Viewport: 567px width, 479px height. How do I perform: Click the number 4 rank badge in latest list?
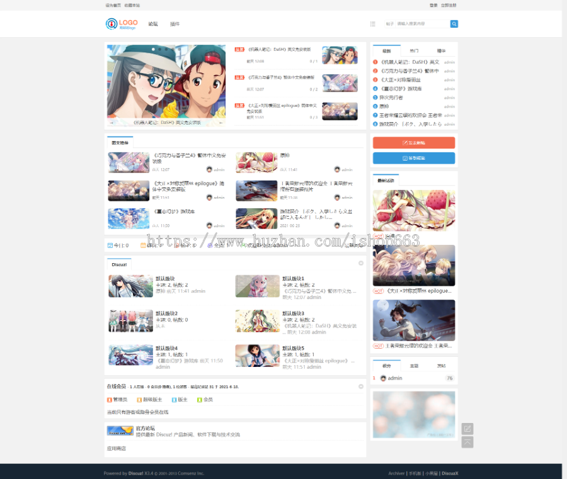click(375, 89)
